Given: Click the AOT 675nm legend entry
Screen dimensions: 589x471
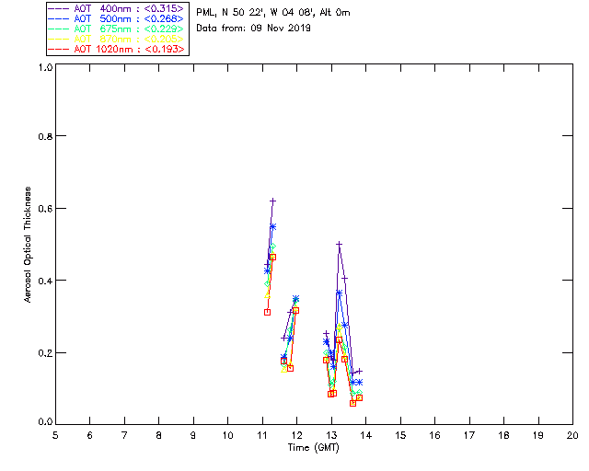Looking at the screenshot, I should tap(116, 29).
